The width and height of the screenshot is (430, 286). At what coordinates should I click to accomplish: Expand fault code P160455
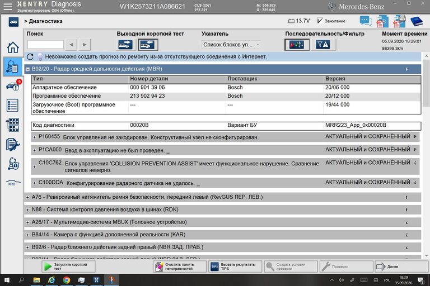pyautogui.click(x=34, y=137)
